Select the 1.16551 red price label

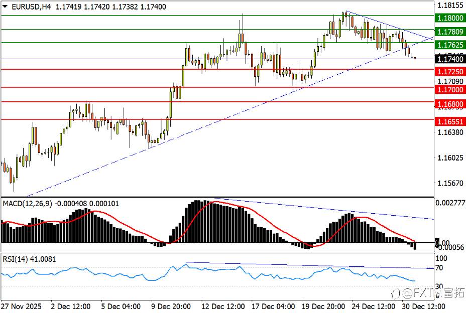tap(450, 121)
